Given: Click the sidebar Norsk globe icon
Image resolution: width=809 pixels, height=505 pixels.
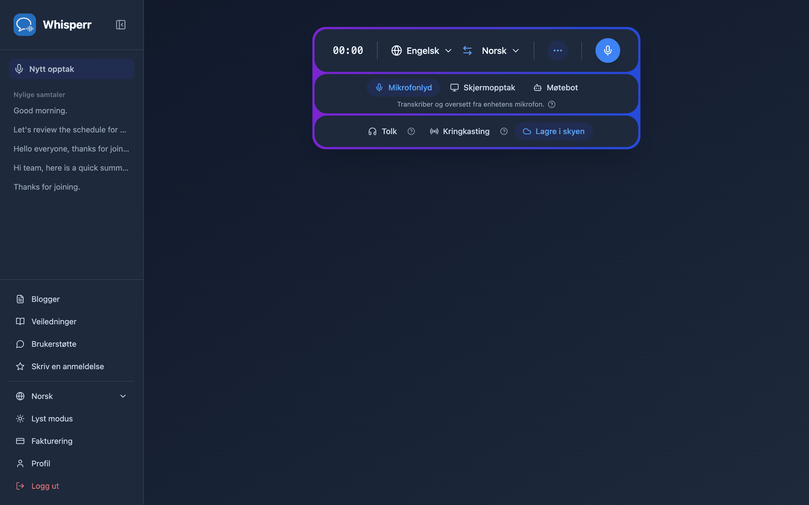Looking at the screenshot, I should (20, 396).
